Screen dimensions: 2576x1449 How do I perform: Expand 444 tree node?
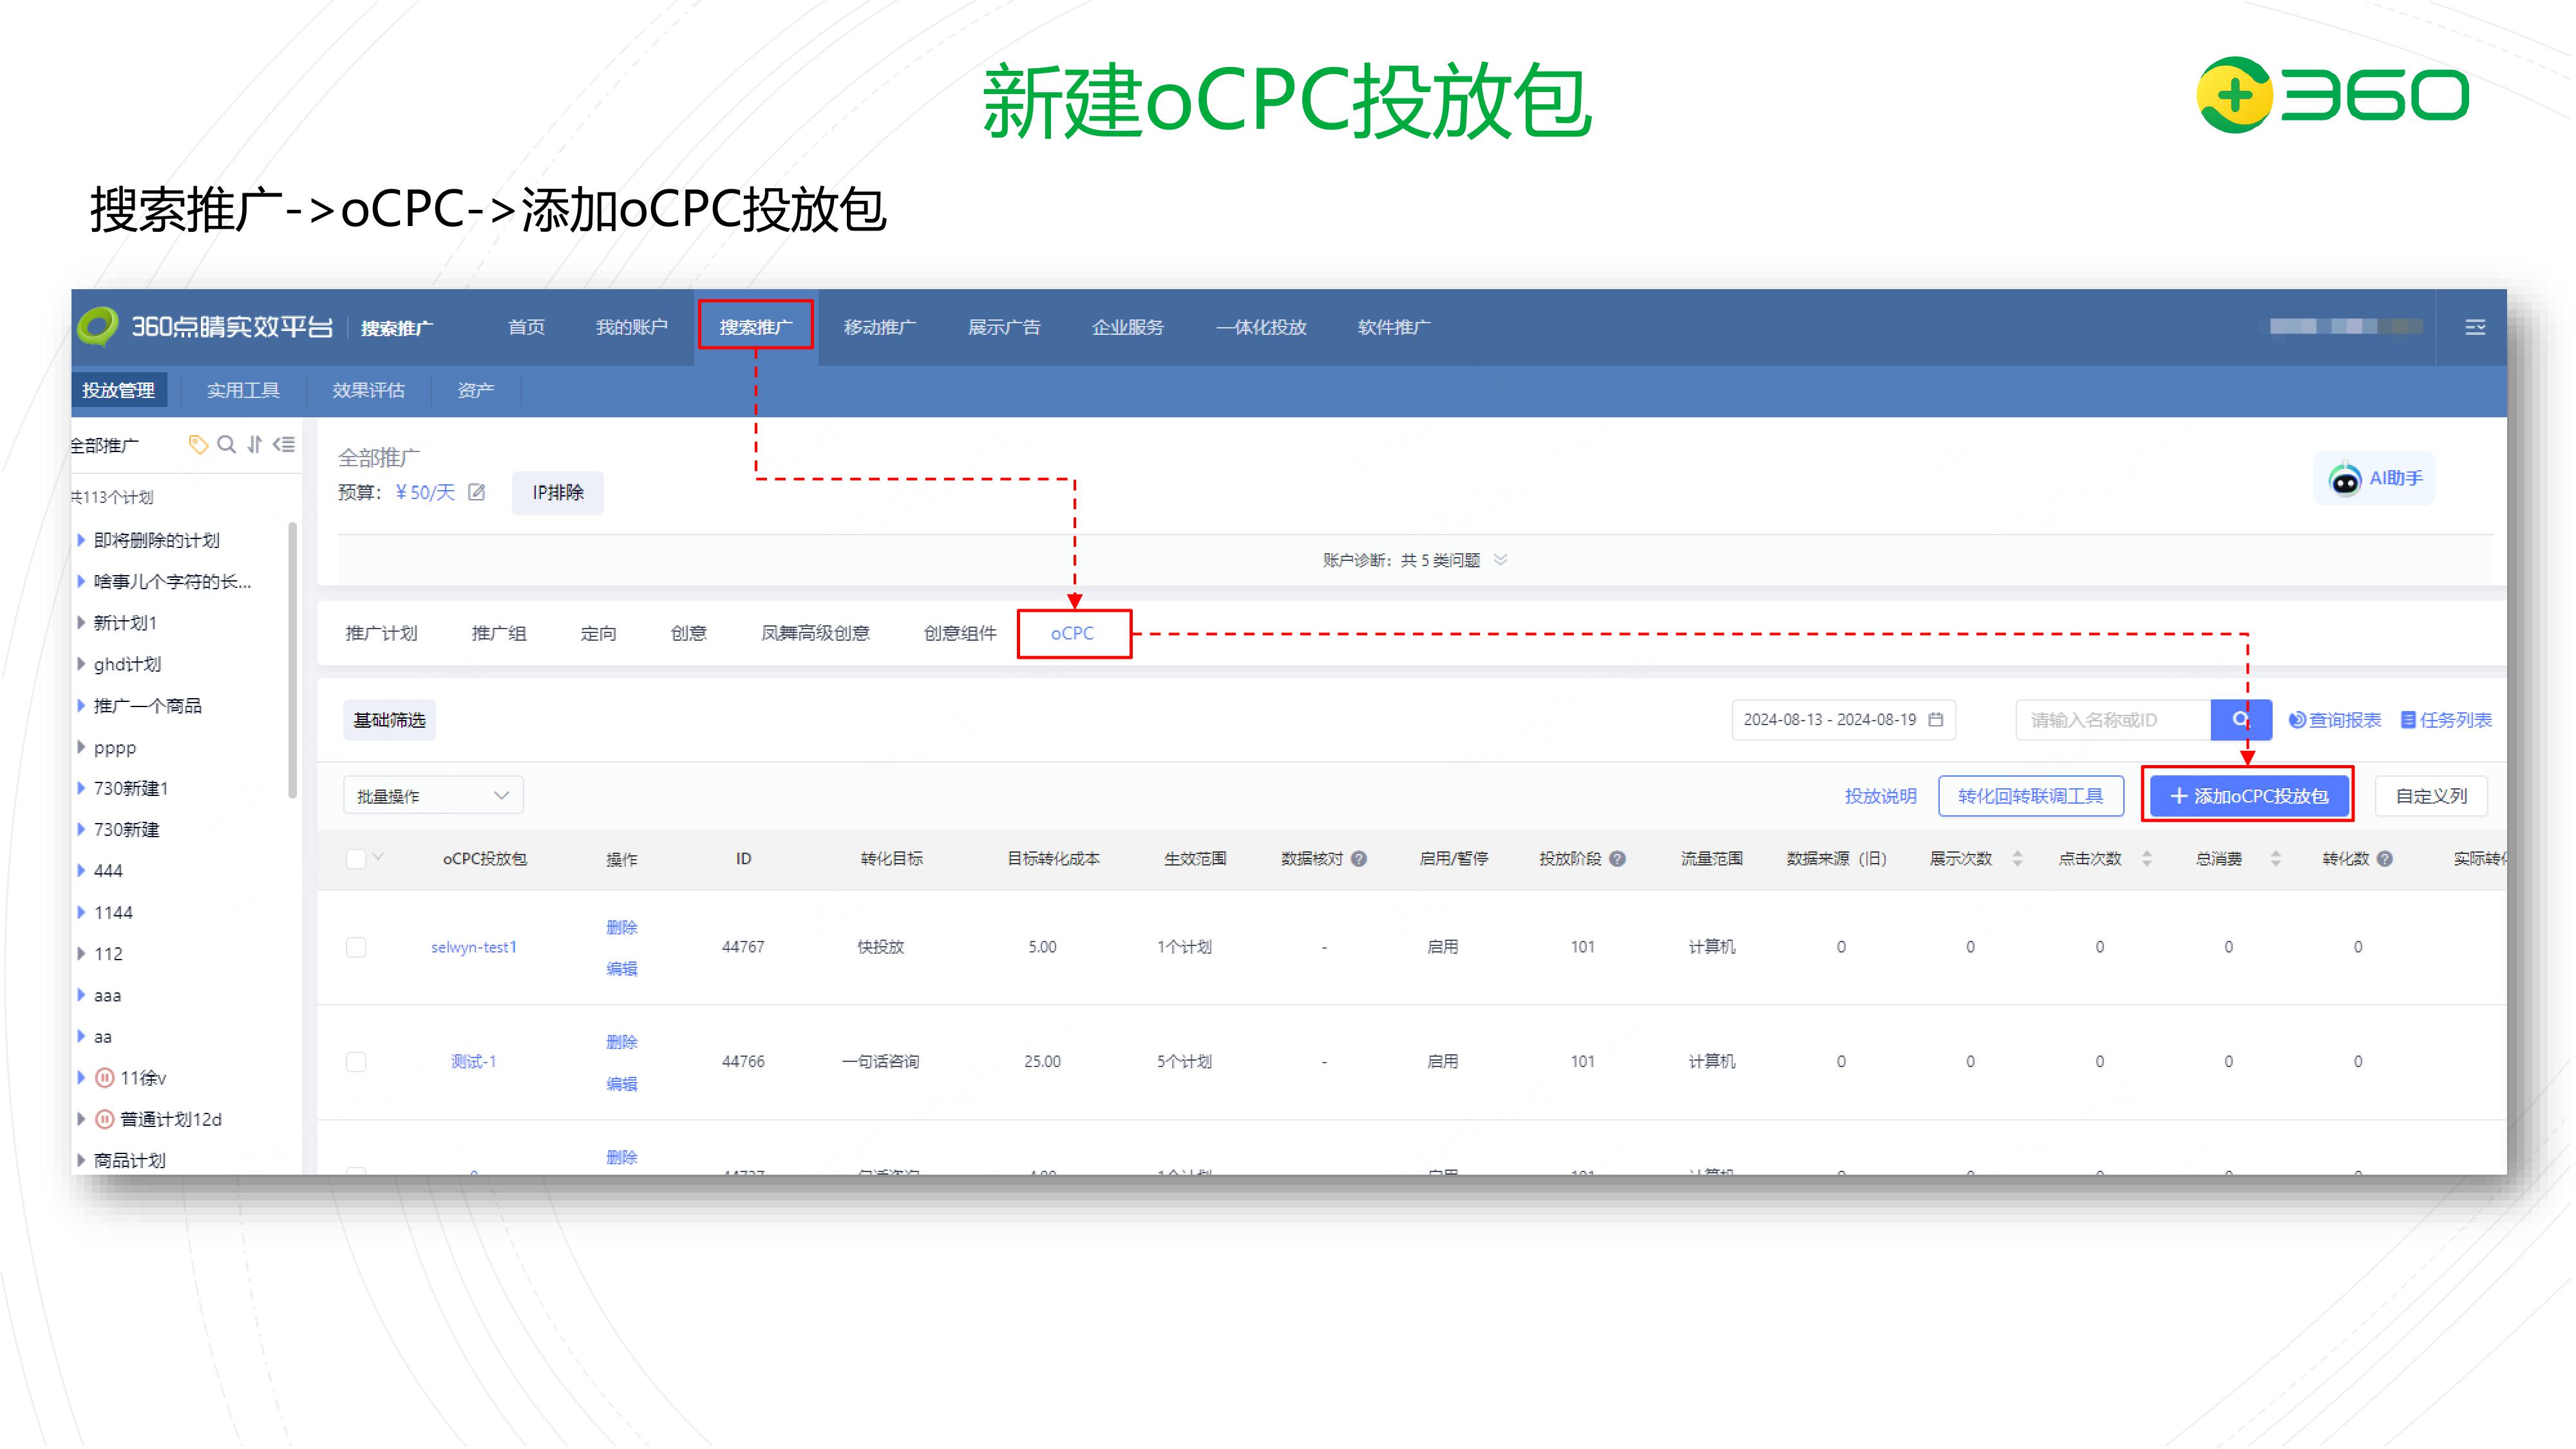point(81,871)
